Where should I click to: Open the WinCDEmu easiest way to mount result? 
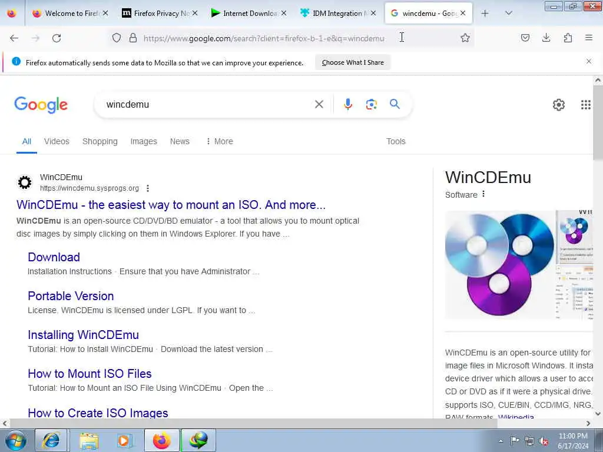click(171, 205)
